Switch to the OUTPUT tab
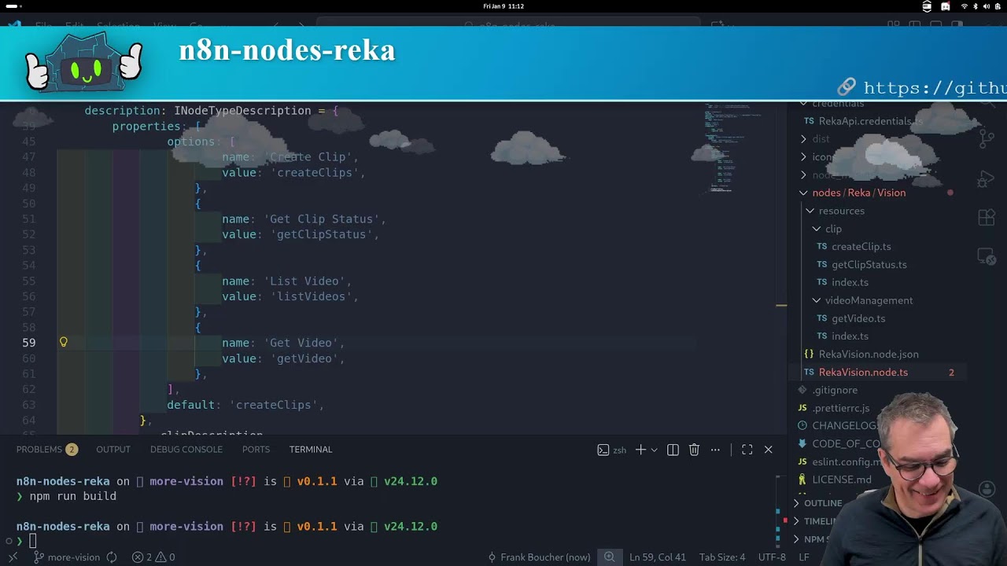The image size is (1007, 566). (113, 450)
